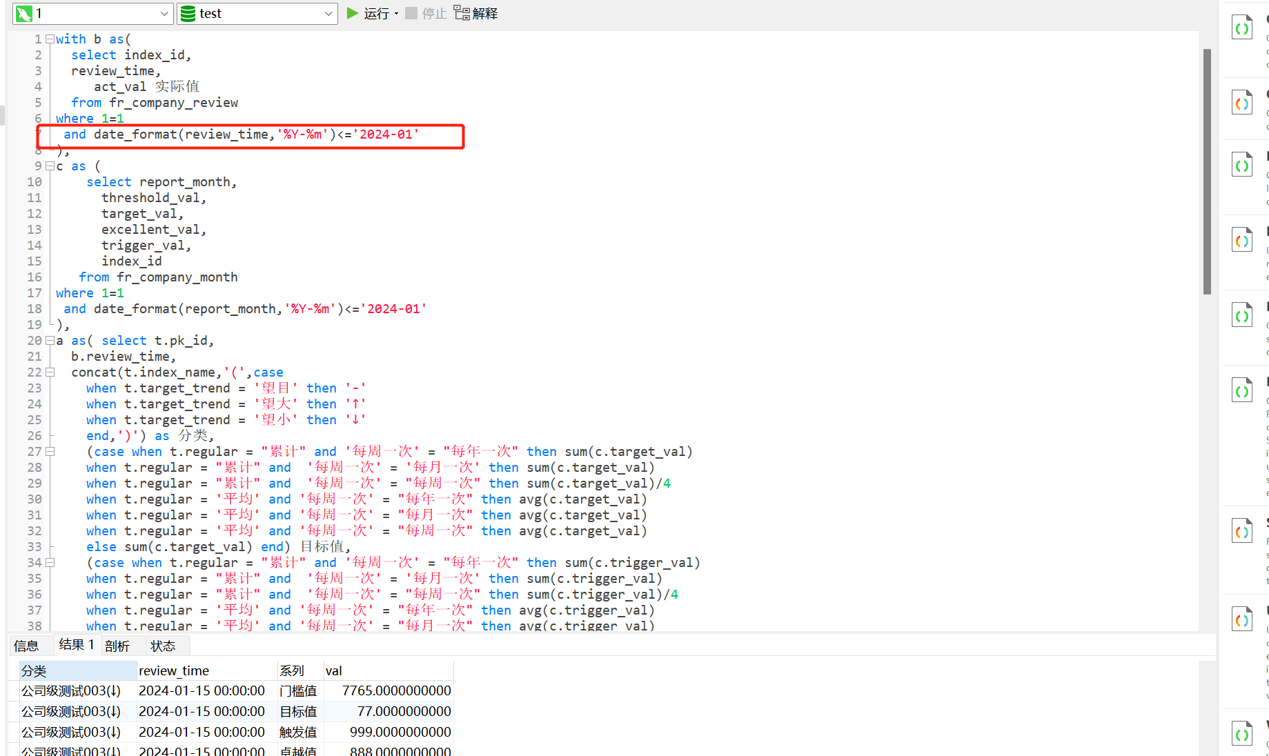
Task: Click the sixth code snippet icon in right sidebar
Action: point(1242,391)
